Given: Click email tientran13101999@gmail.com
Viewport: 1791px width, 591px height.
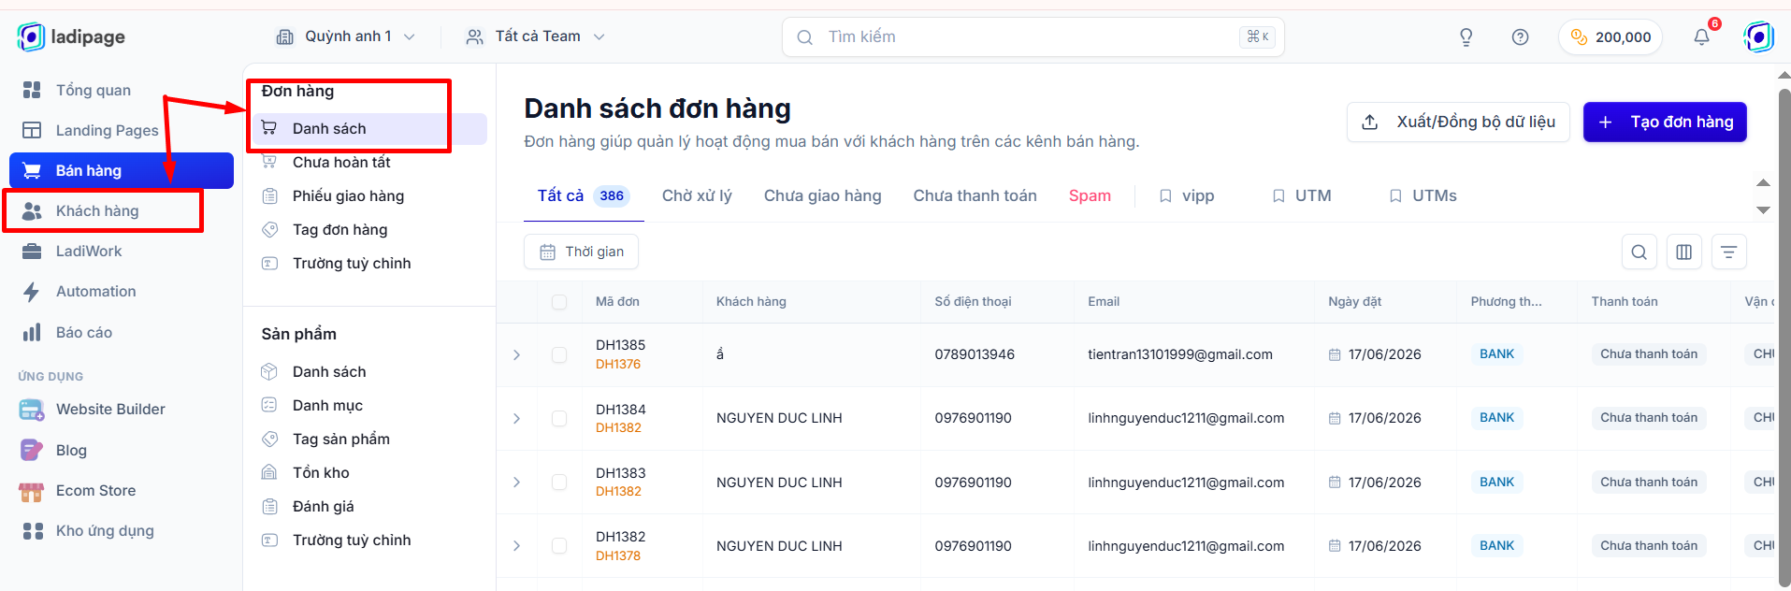Looking at the screenshot, I should point(1180,354).
